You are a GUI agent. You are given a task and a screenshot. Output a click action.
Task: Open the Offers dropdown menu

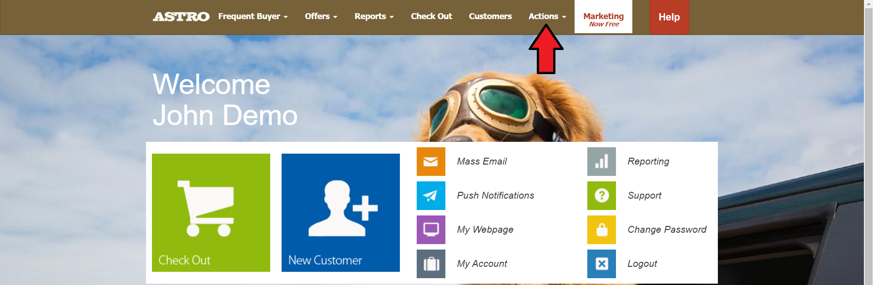321,16
